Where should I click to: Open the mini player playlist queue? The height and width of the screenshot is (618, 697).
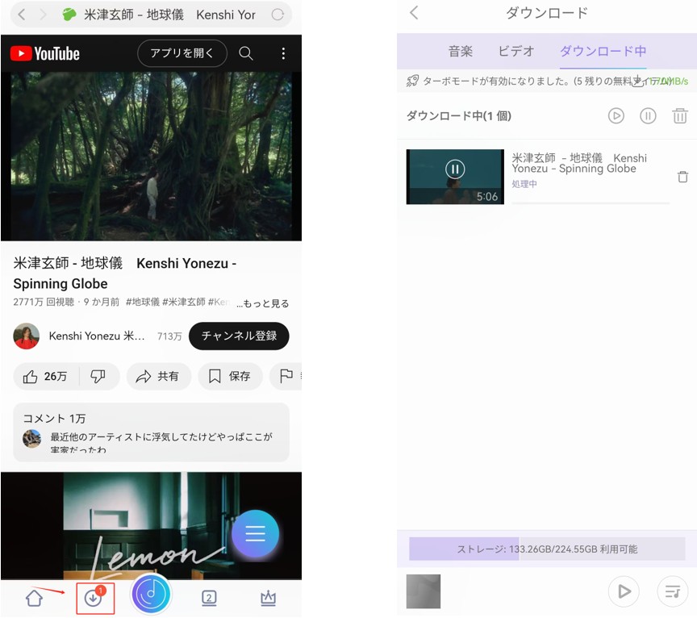(673, 591)
